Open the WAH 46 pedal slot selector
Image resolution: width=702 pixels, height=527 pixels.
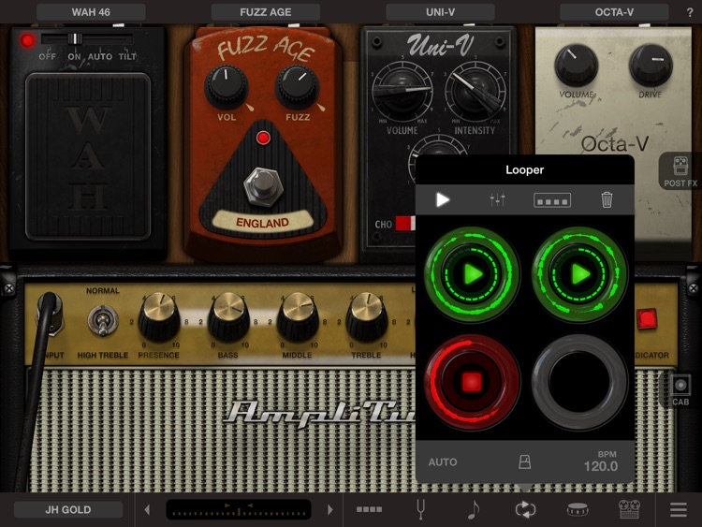click(x=91, y=12)
